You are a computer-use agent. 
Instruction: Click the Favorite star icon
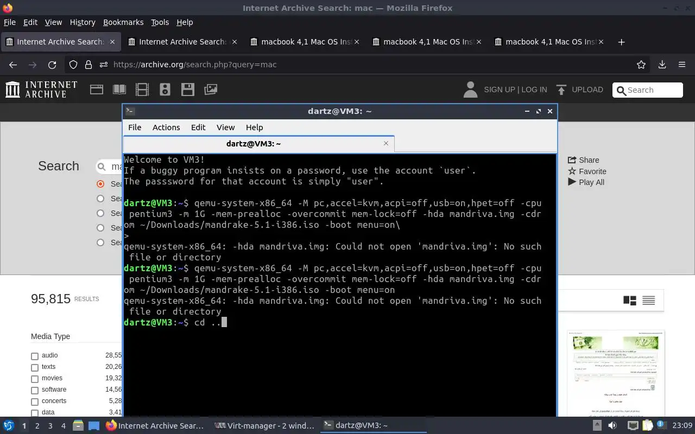572,171
